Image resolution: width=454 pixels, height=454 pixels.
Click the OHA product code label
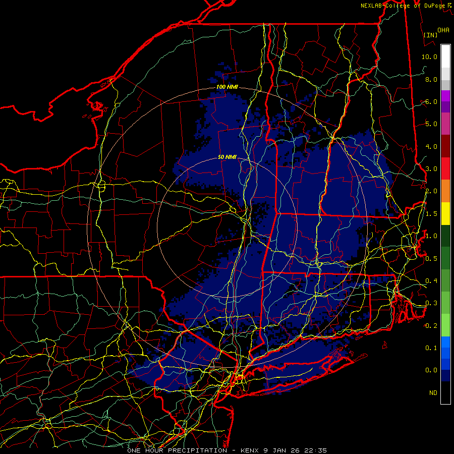coord(443,30)
